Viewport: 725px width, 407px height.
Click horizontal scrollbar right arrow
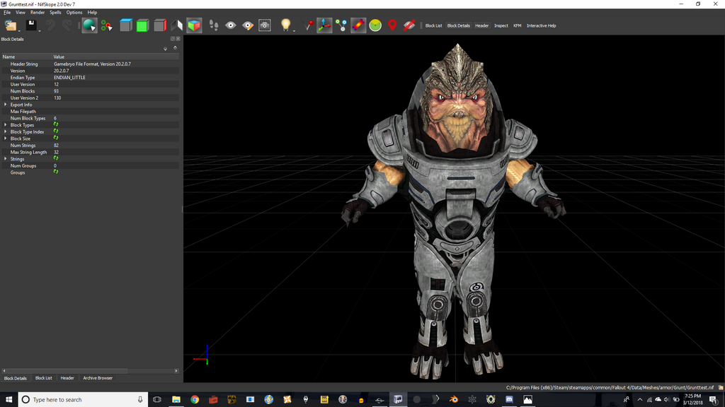pyautogui.click(x=176, y=371)
